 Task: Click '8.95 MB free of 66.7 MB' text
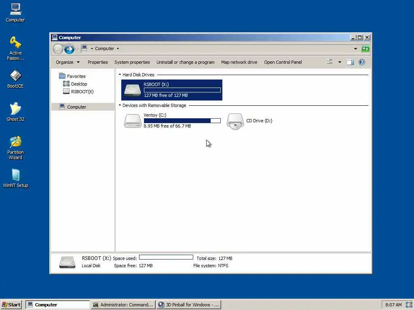[x=167, y=126]
